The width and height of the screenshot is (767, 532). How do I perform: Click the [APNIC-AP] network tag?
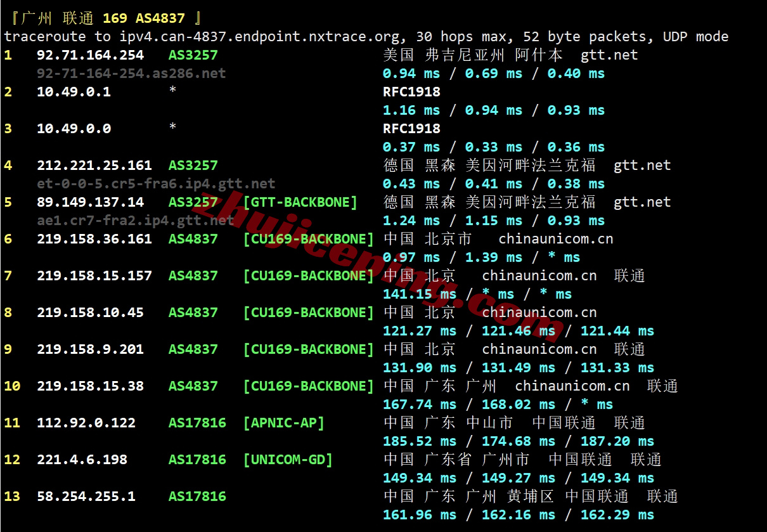tap(283, 423)
